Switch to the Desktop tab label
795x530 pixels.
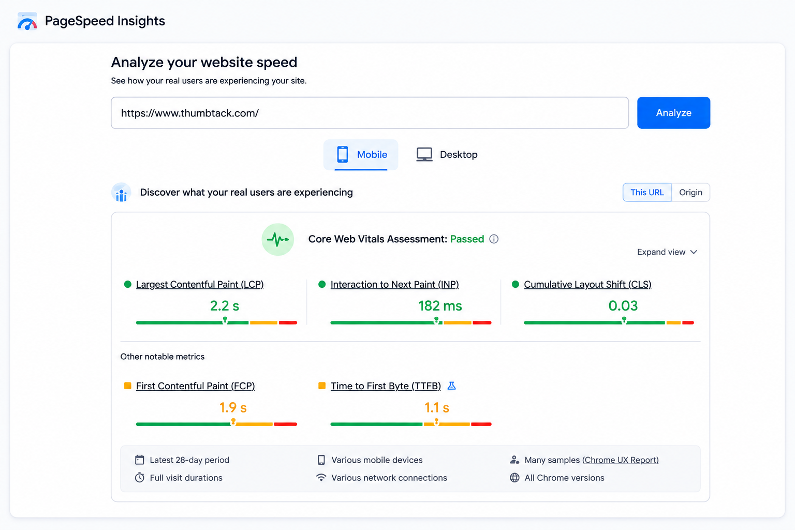459,154
